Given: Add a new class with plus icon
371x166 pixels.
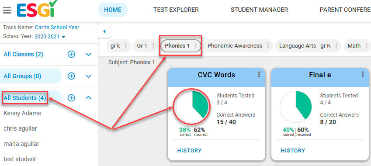Looking at the screenshot, I should [71, 55].
